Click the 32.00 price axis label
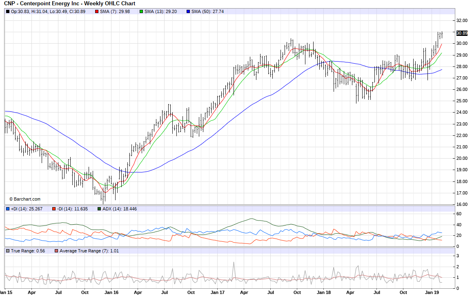The image size is (472, 305). pos(462,20)
